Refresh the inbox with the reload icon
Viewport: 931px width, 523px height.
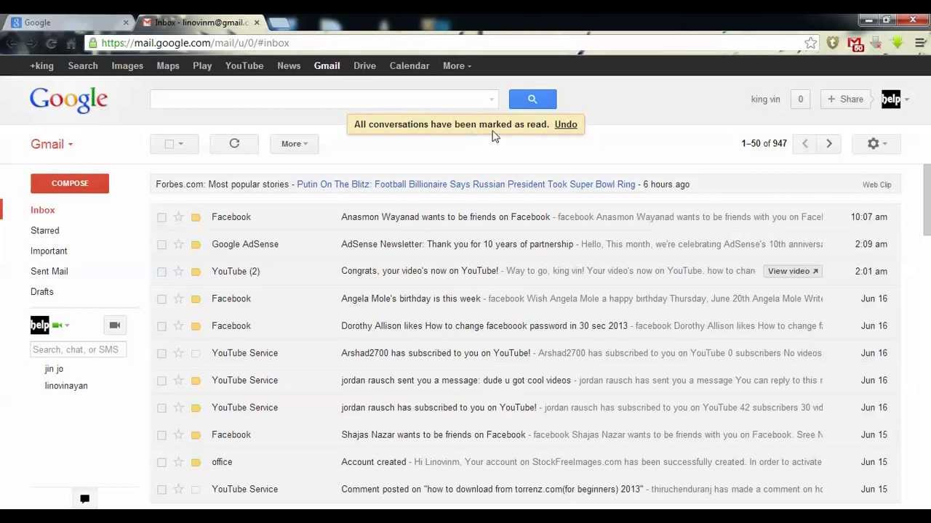(x=234, y=144)
